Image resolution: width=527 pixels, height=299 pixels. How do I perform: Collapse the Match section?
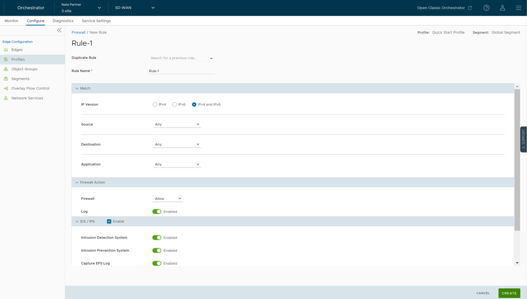coord(77,89)
